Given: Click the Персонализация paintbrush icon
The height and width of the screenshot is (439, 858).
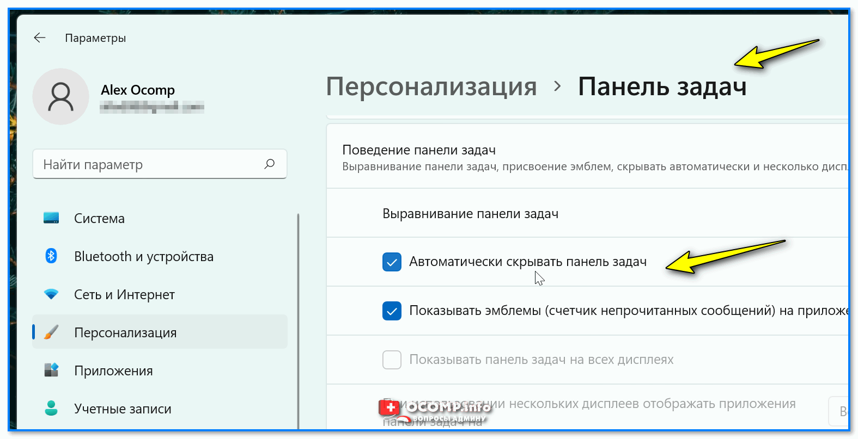Looking at the screenshot, I should [51, 332].
